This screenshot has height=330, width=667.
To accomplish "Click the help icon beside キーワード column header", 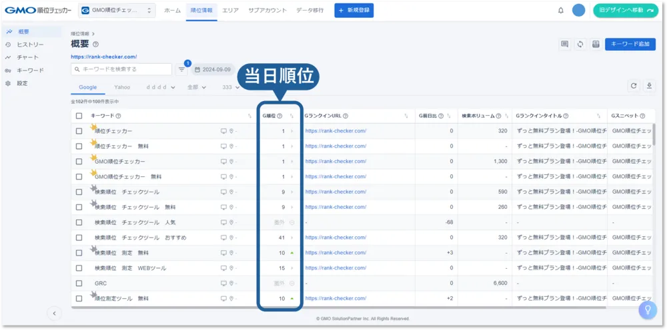I will click(118, 116).
